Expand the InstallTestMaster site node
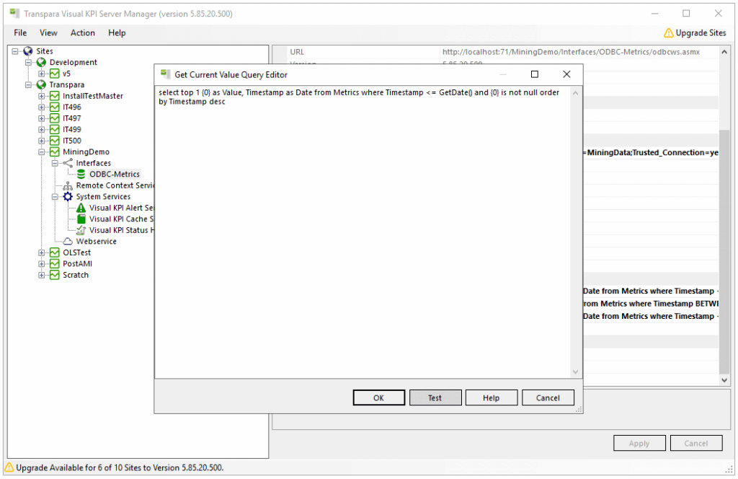738x479 pixels. click(42, 96)
